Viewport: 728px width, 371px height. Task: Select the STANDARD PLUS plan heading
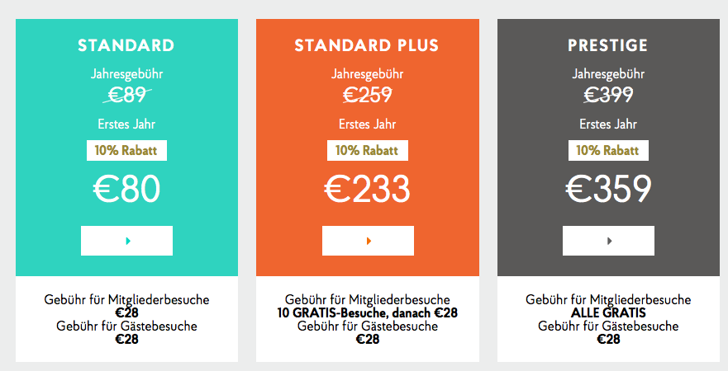(367, 45)
